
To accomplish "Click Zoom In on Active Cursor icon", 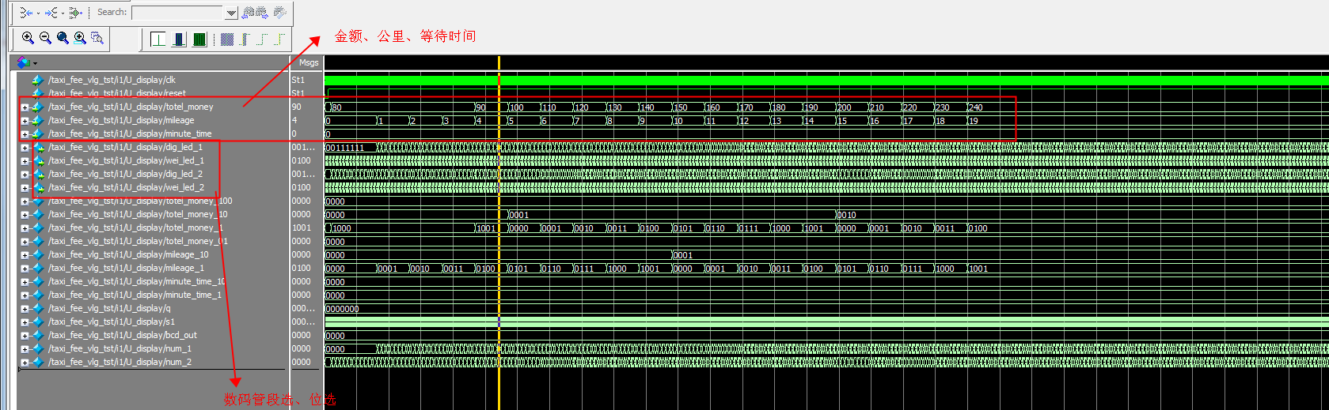I will [80, 38].
